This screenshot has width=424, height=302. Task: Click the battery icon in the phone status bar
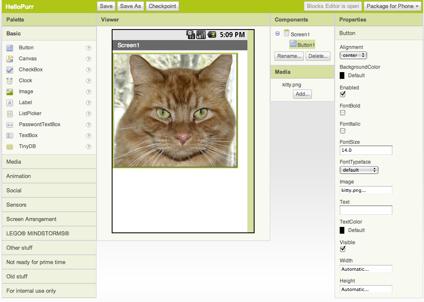tap(212, 35)
